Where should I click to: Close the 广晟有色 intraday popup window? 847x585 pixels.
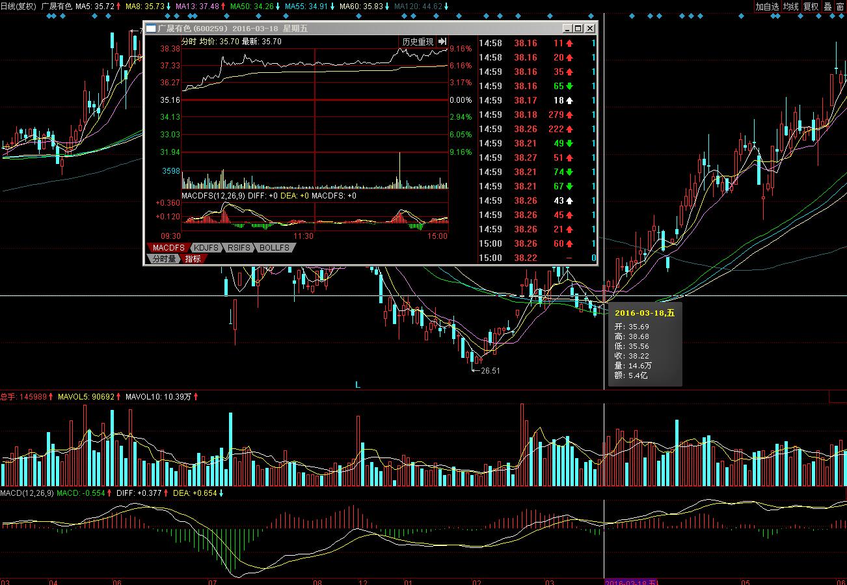tap(589, 29)
